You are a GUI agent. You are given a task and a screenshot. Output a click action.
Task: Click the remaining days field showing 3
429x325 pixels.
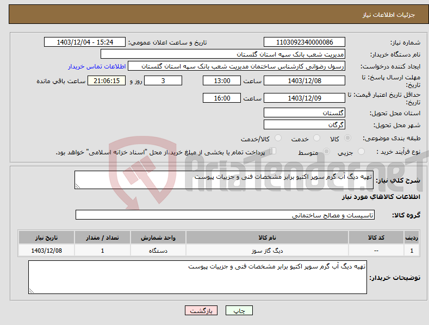(x=163, y=80)
